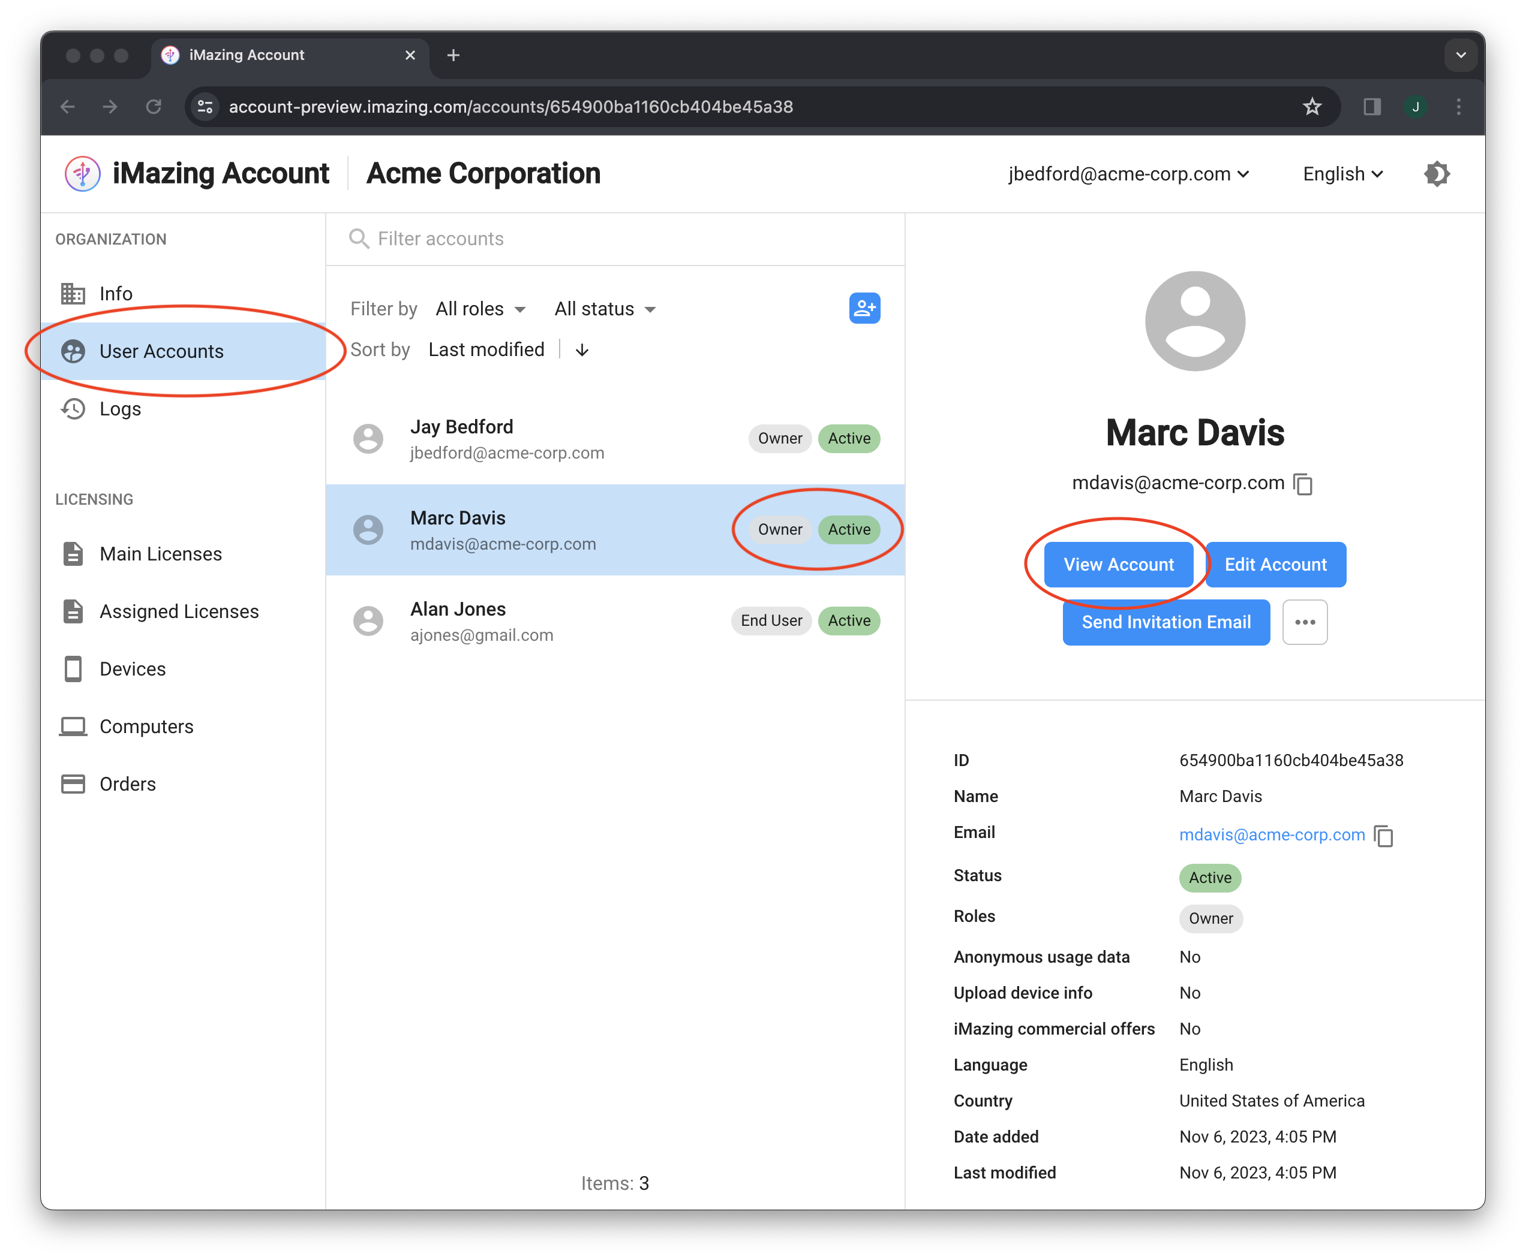This screenshot has width=1526, height=1260.
Task: Click the browser address bar URL
Action: click(x=510, y=107)
